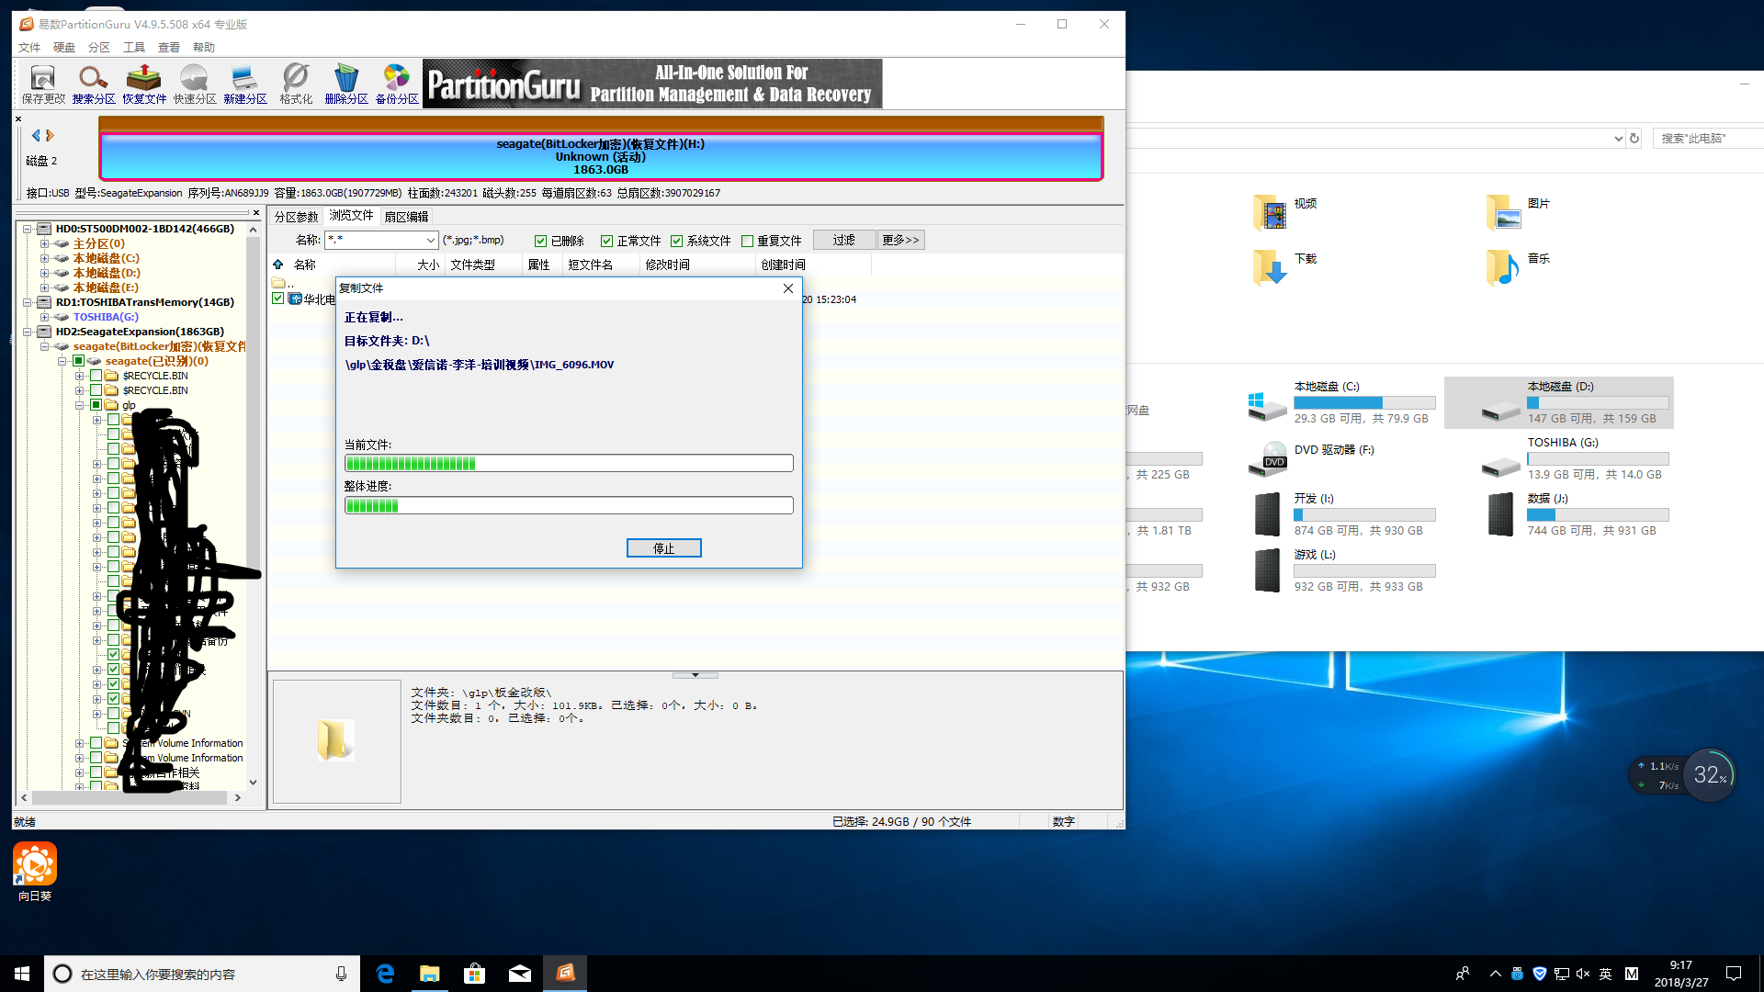The image size is (1764, 992).
Task: Click the 整体进度 overall progress bar
Action: pyautogui.click(x=569, y=505)
